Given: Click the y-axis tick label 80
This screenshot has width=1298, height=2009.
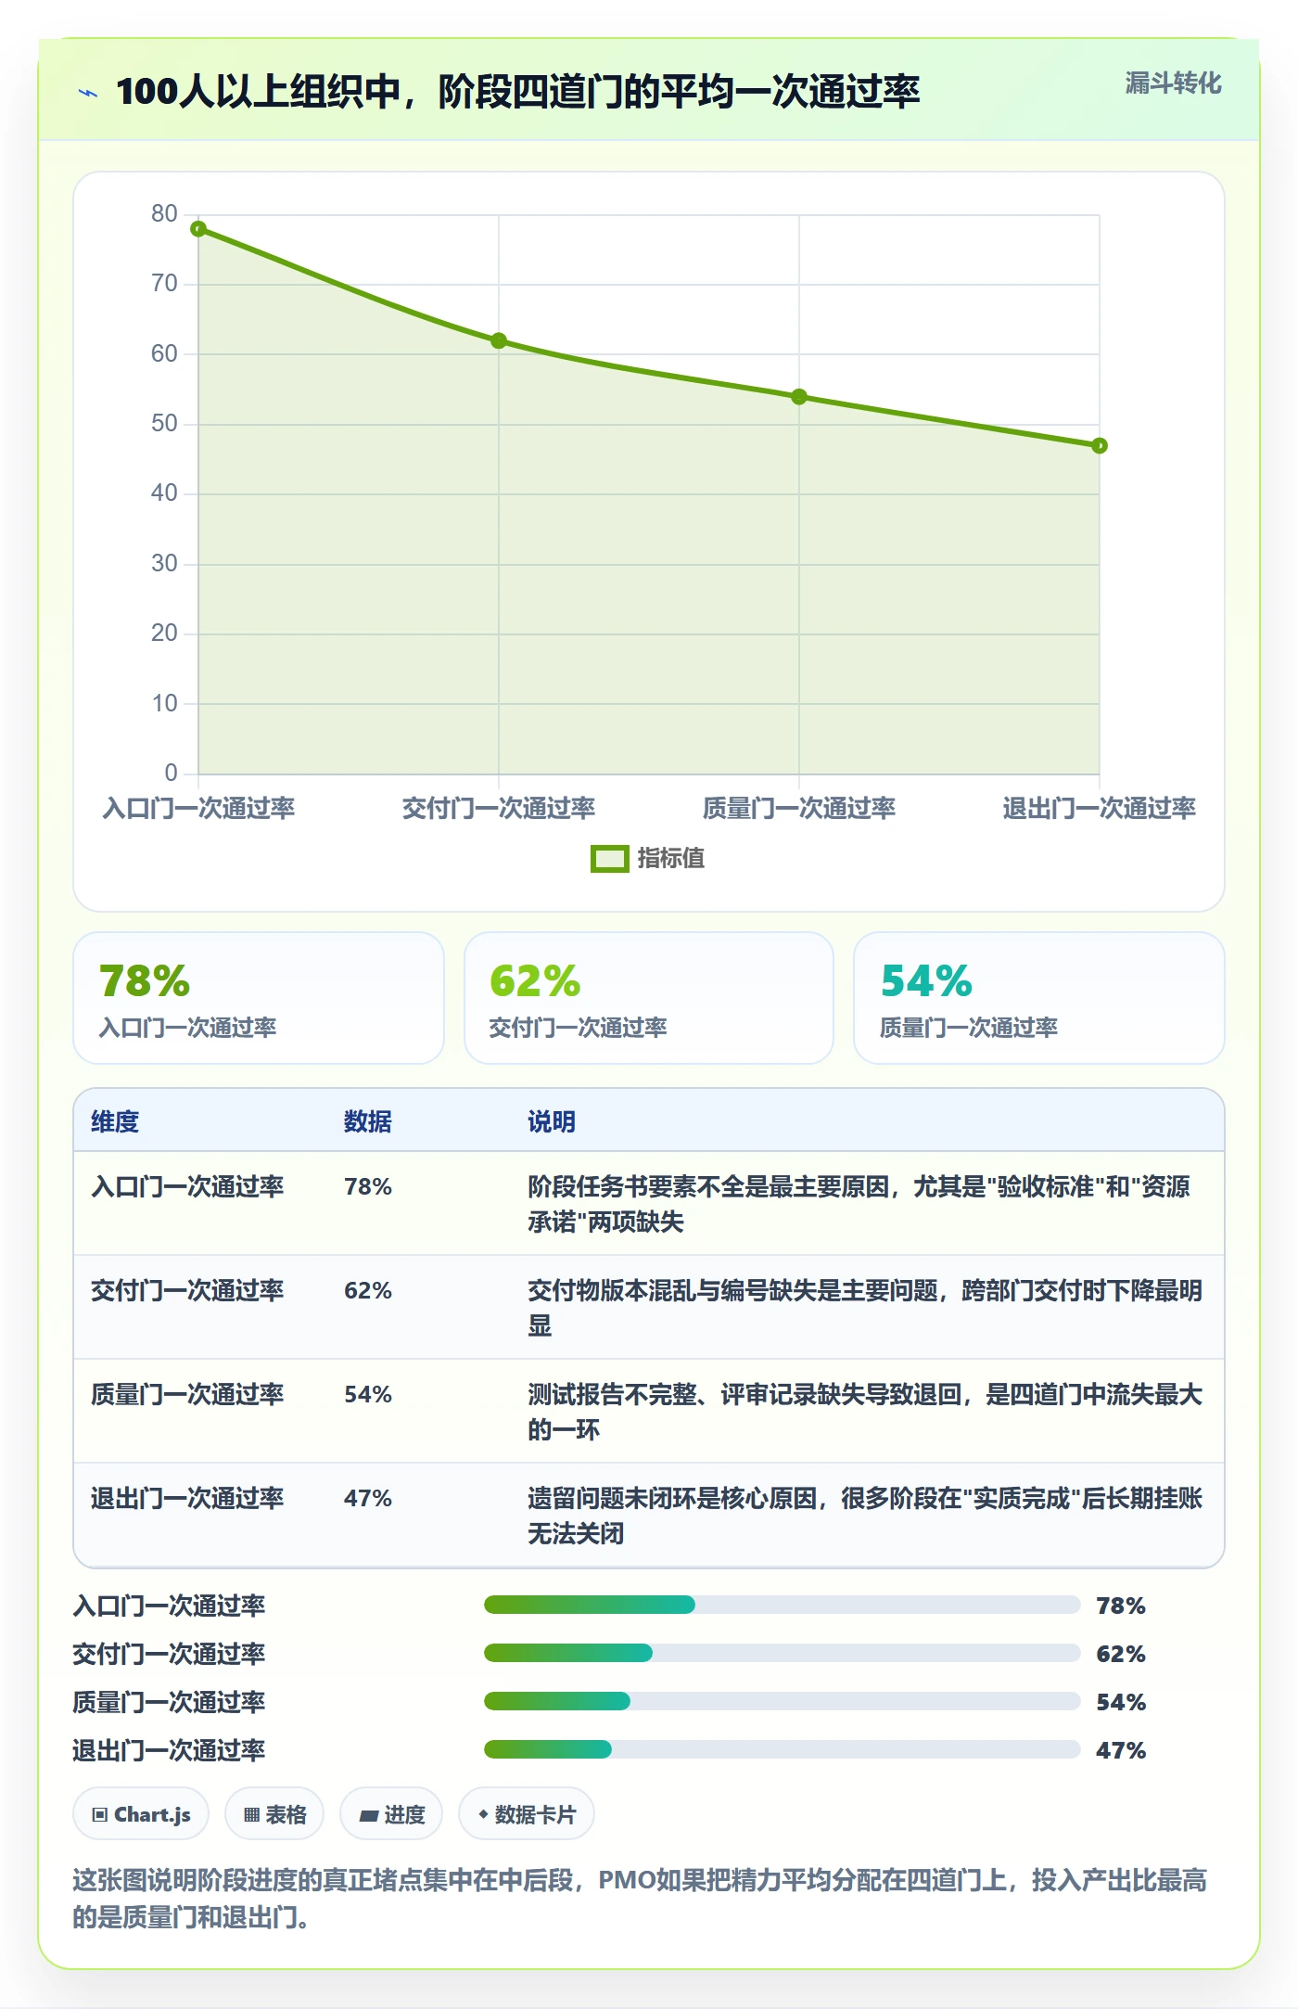Looking at the screenshot, I should coord(164,214).
